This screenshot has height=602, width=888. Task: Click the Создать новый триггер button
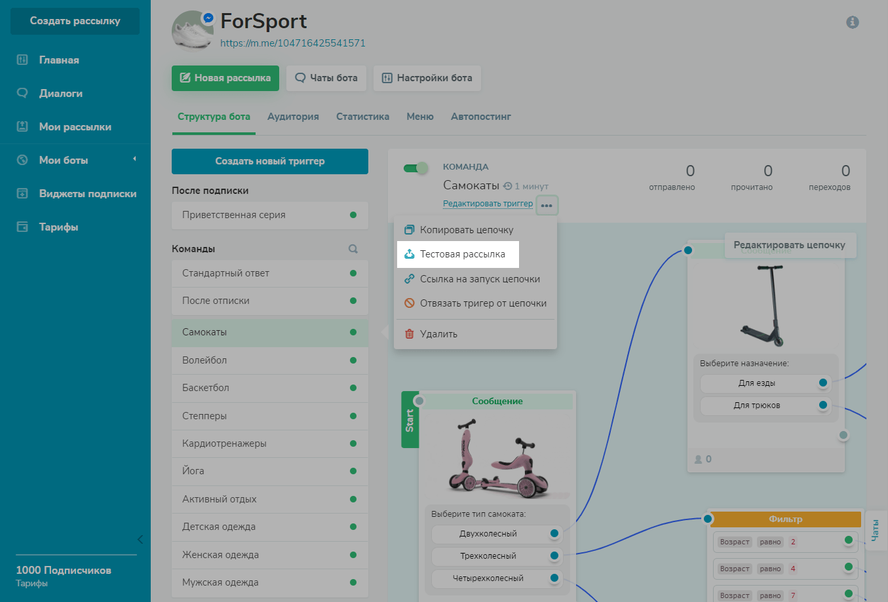[x=270, y=161]
